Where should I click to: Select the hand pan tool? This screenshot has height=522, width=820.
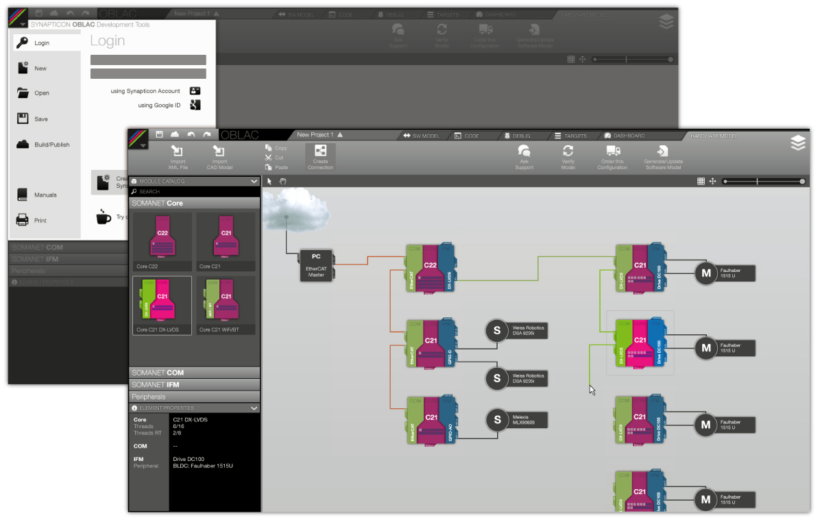click(x=283, y=182)
